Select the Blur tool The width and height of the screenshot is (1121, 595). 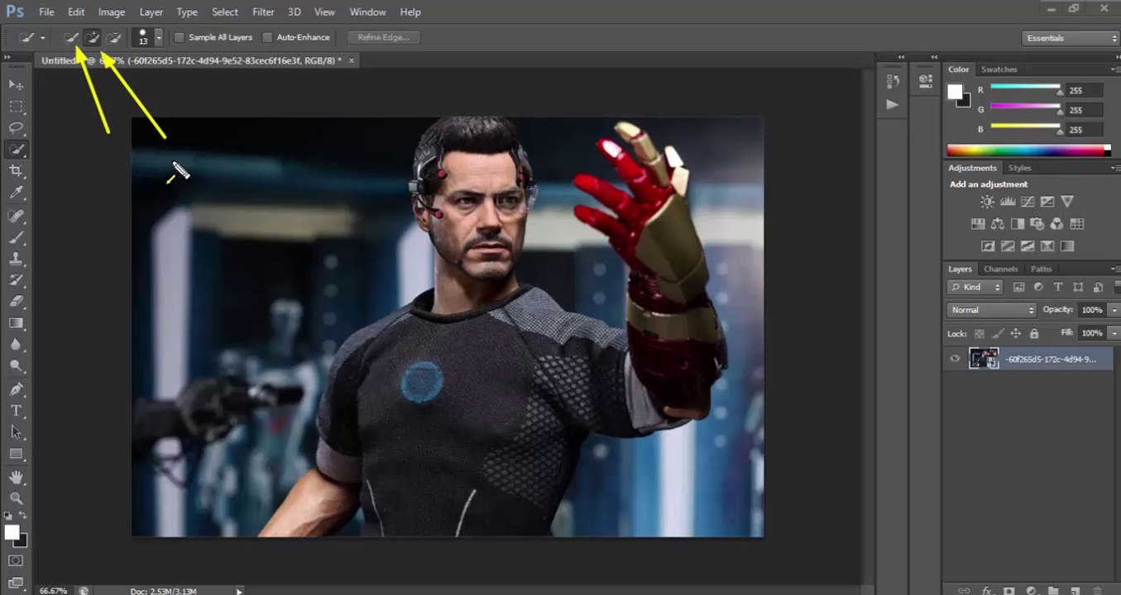pyautogui.click(x=16, y=345)
